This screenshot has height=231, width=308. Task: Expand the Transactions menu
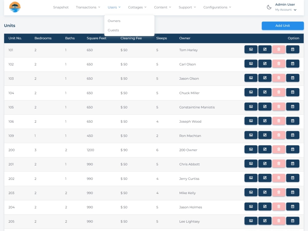point(88,7)
